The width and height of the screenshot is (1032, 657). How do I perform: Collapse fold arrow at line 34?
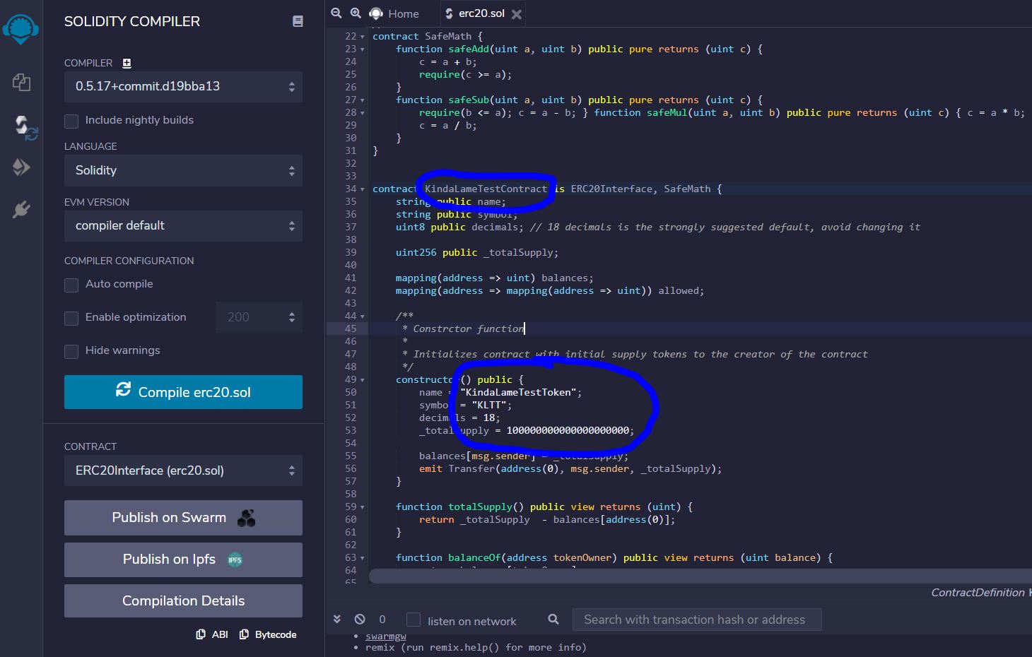363,189
